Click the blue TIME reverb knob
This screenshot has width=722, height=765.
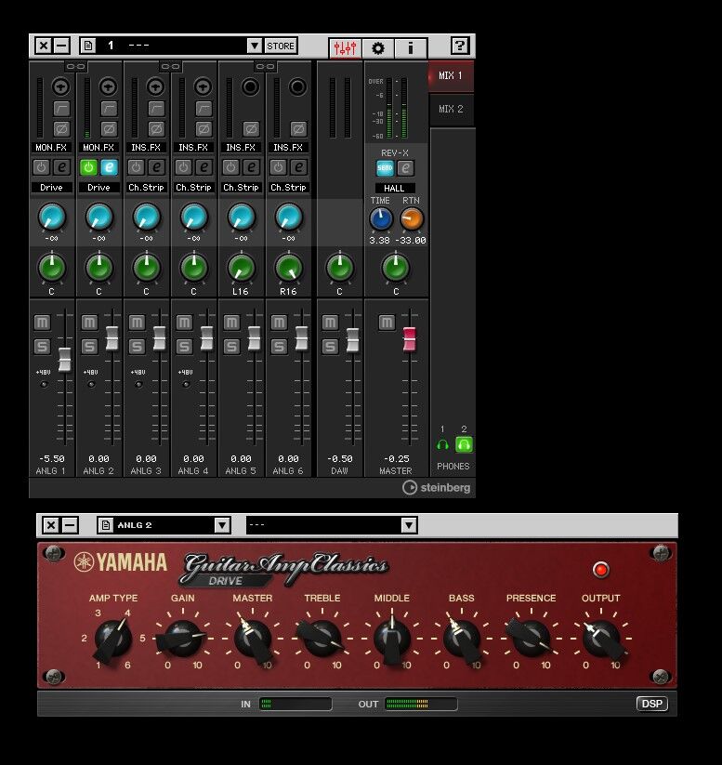pos(381,218)
